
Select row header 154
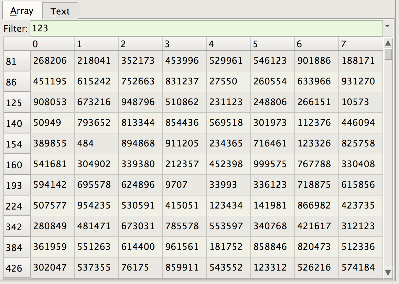click(17, 143)
